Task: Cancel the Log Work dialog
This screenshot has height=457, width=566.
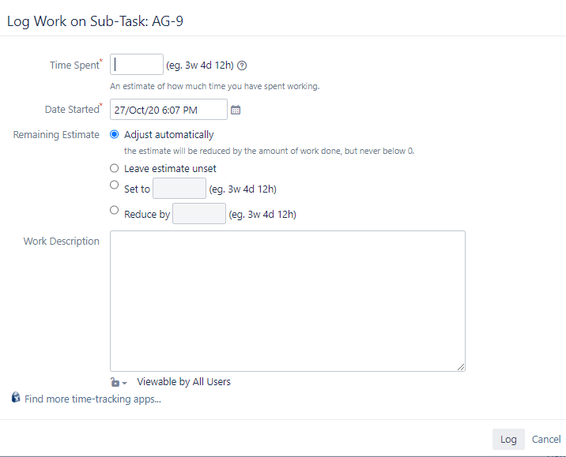Action: tap(546, 440)
